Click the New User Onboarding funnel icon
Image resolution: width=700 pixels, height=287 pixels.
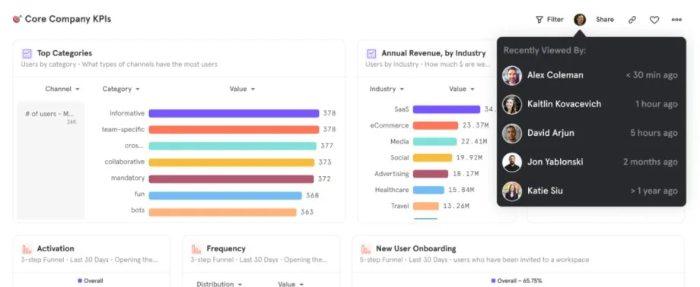pos(366,249)
